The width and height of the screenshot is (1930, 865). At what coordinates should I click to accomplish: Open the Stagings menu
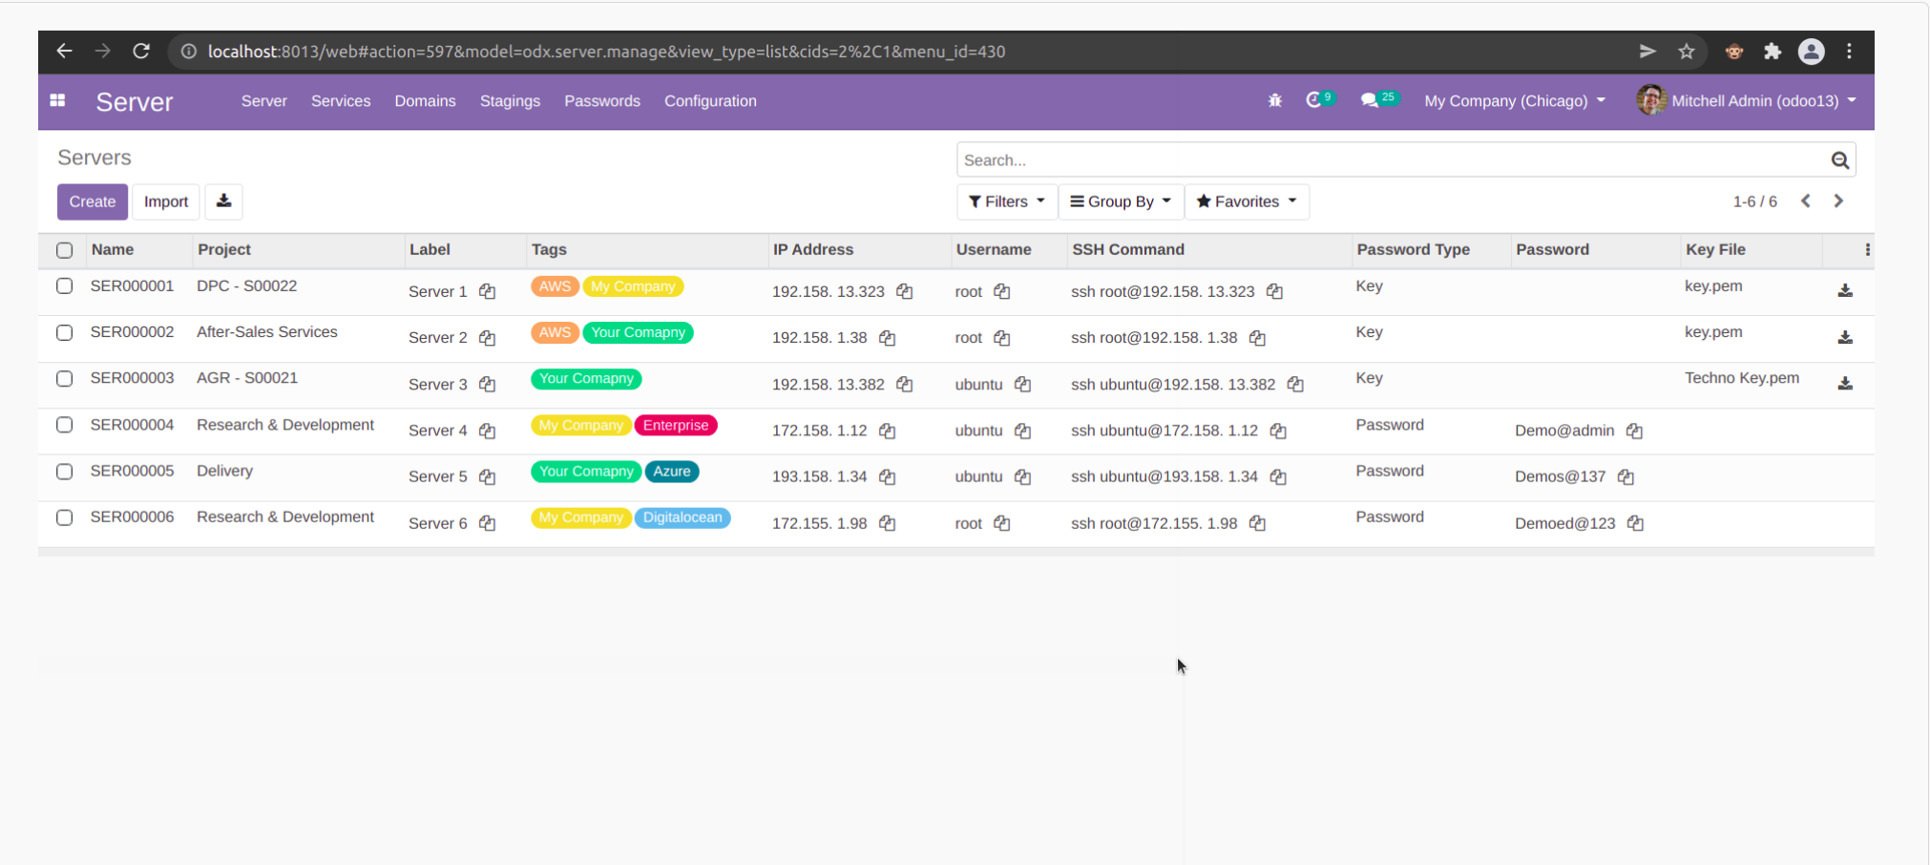coord(510,100)
